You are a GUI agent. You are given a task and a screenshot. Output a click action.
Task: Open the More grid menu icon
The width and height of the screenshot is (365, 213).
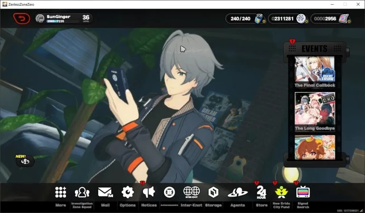pyautogui.click(x=61, y=192)
